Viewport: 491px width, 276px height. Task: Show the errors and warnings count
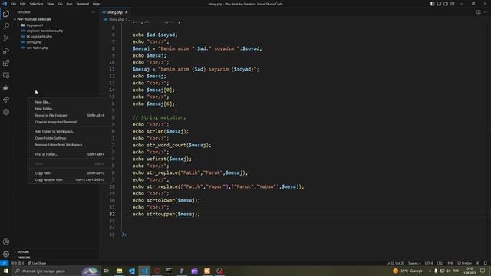(x=17, y=263)
